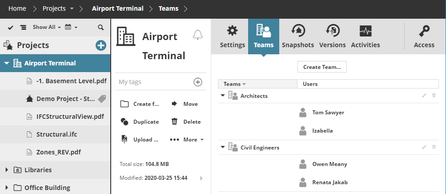Viewport: 446px width, 194px height.
Task: Collapse the Architects team row
Action: pyautogui.click(x=222, y=96)
